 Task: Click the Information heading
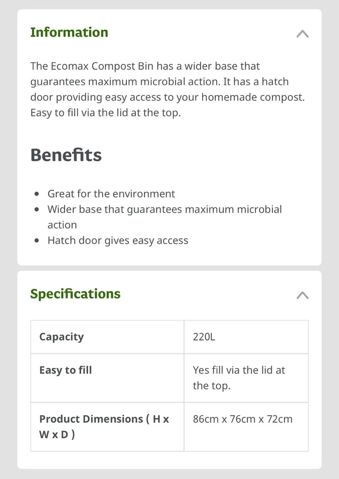tap(69, 32)
